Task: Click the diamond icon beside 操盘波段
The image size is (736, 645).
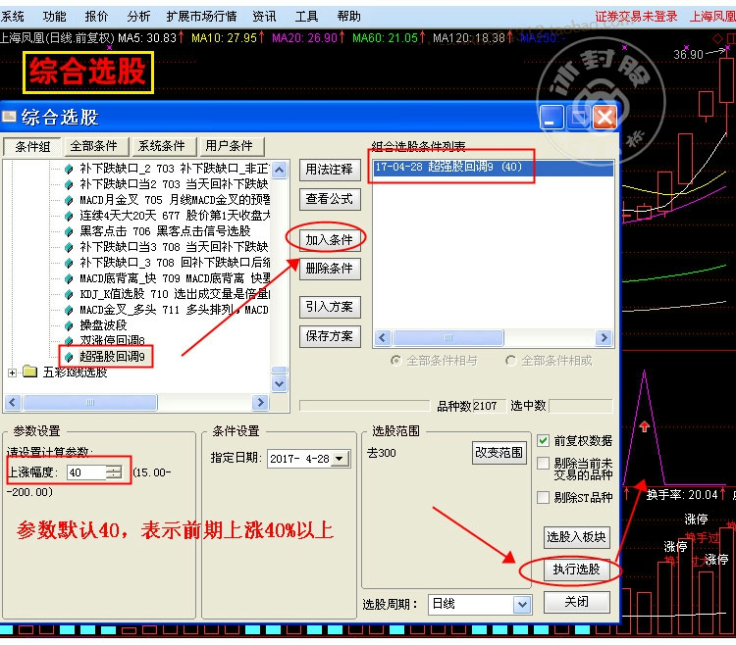Action: coord(69,325)
